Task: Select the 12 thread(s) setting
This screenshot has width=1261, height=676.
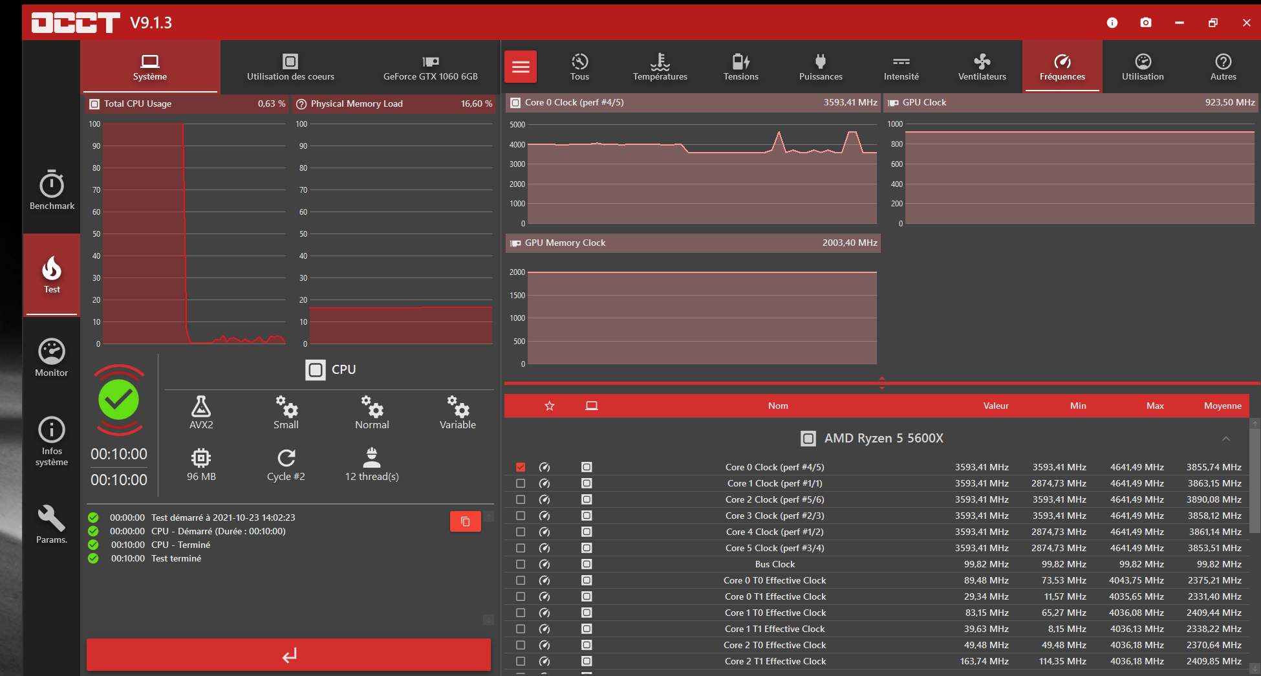Action: [x=372, y=464]
